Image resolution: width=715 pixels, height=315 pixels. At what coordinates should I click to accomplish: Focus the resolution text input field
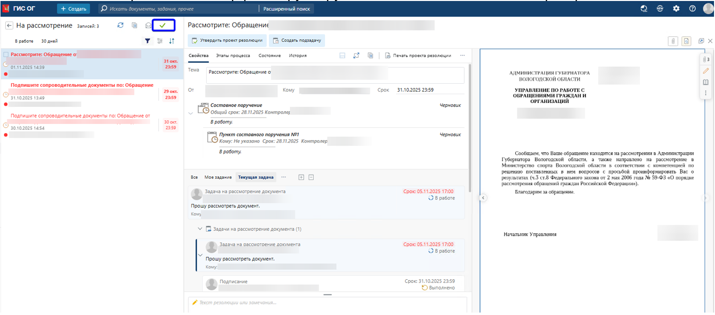pos(327,303)
